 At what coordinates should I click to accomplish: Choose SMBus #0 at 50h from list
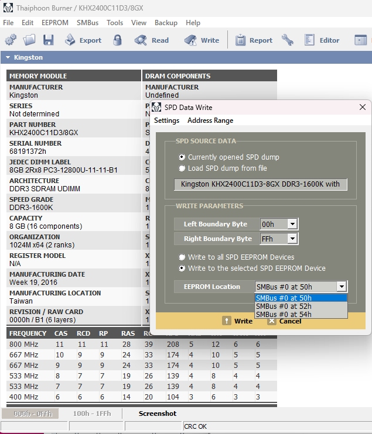pyautogui.click(x=301, y=298)
